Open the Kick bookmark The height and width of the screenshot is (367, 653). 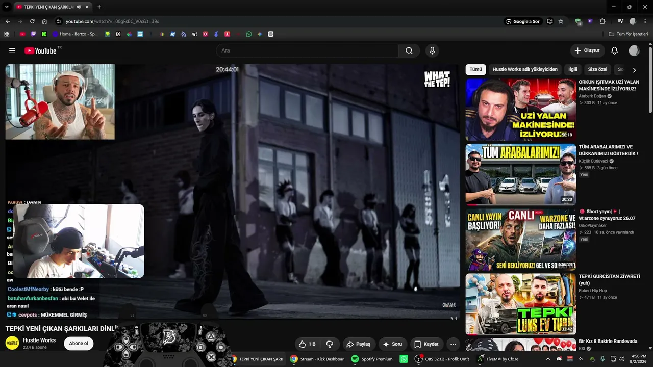tap(44, 34)
